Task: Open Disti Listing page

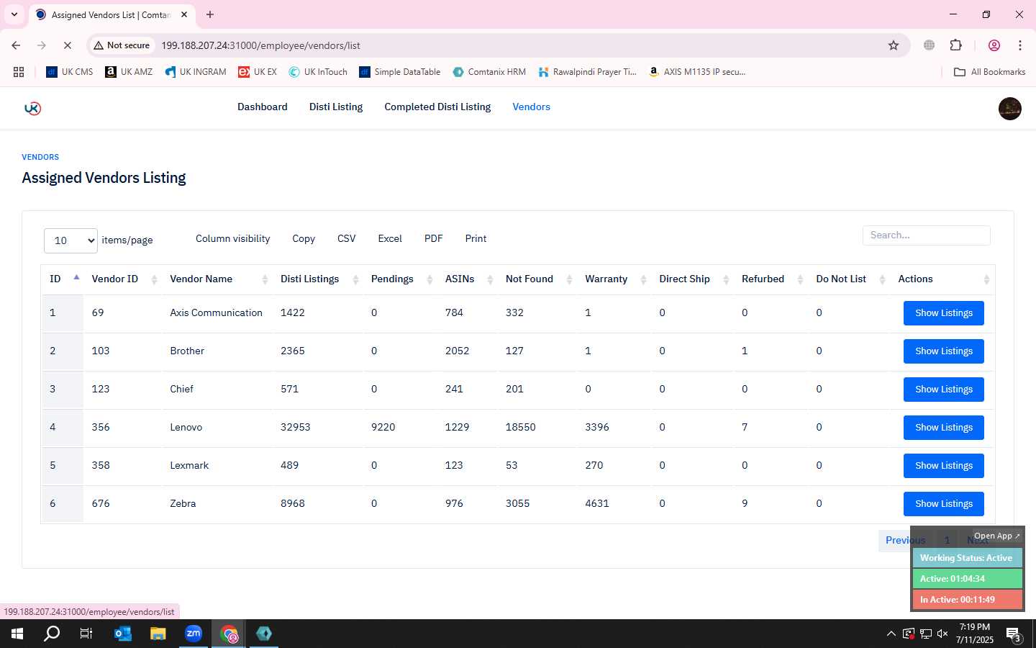Action: (x=336, y=107)
